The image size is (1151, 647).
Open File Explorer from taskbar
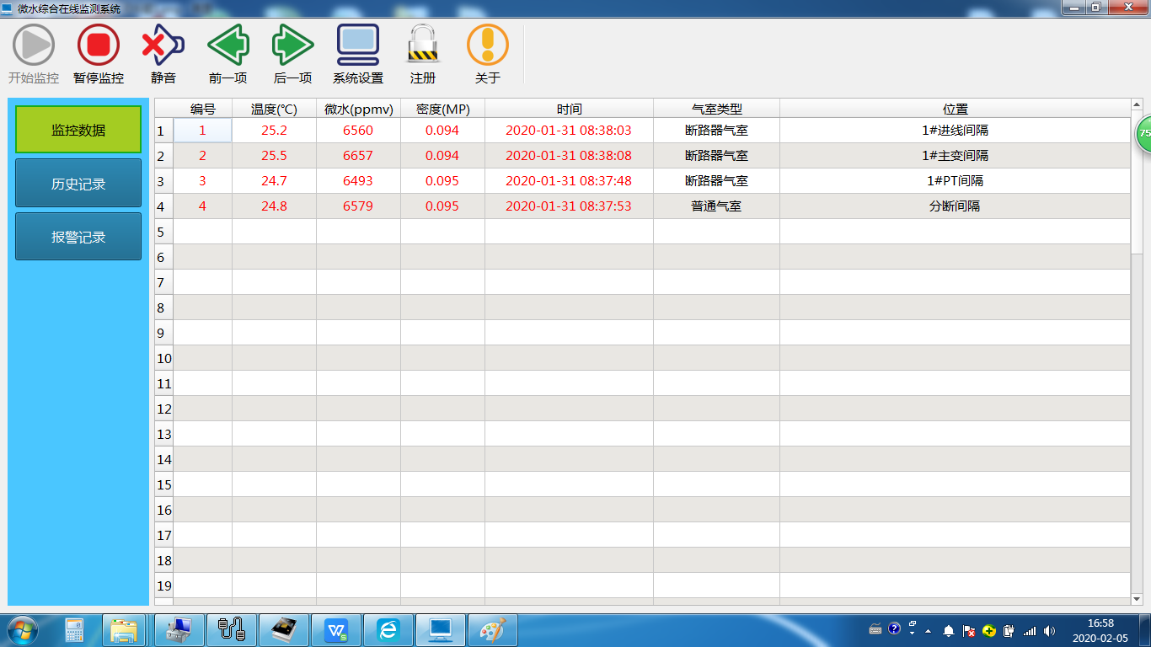point(125,630)
